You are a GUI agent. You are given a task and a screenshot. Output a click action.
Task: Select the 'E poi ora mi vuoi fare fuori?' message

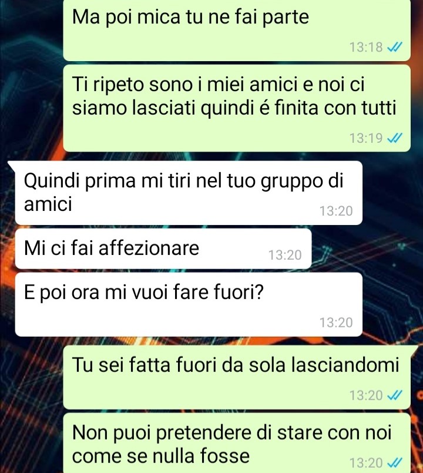click(x=189, y=304)
